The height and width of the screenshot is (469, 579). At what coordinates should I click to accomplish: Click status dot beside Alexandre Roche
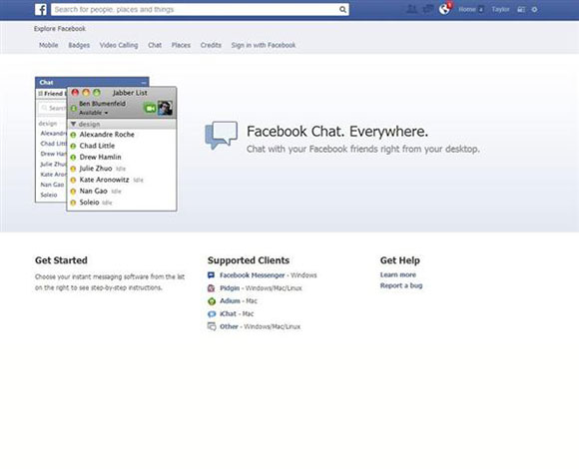point(73,135)
